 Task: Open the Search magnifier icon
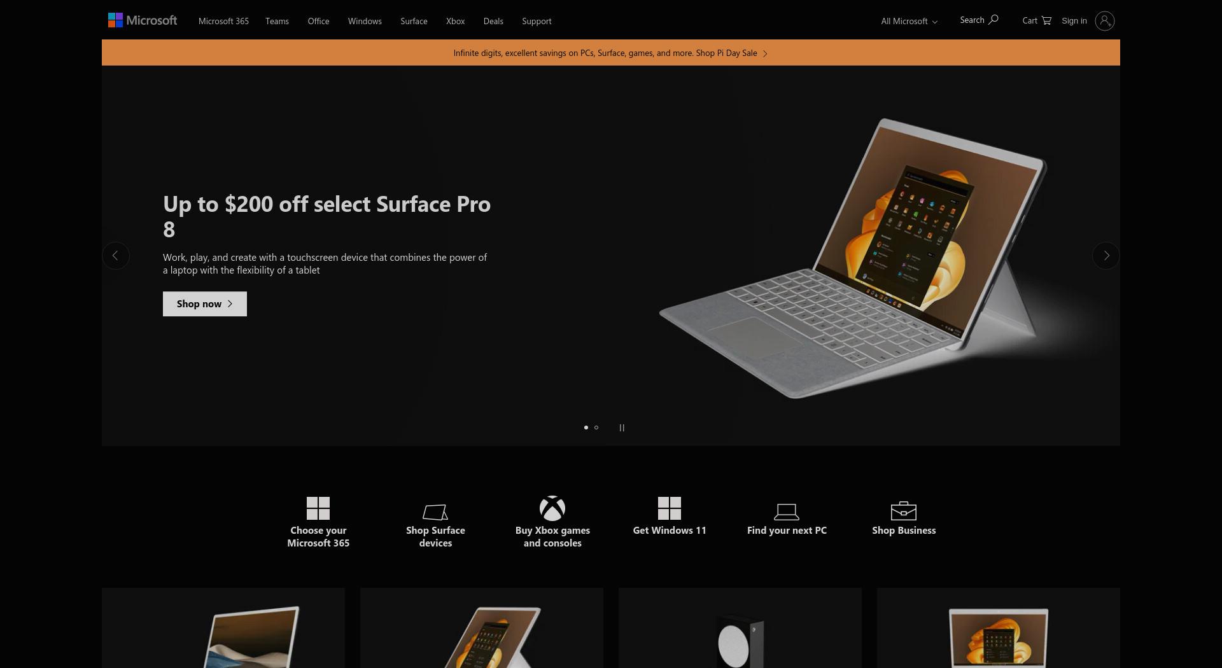[x=994, y=20]
